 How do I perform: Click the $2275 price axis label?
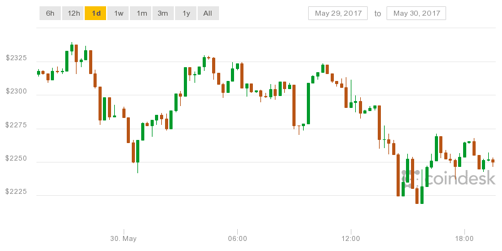click(16, 125)
